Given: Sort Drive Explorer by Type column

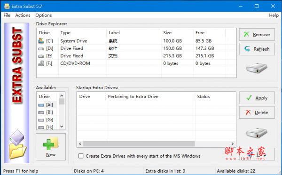Looking at the screenshot, I should (x=82, y=33).
